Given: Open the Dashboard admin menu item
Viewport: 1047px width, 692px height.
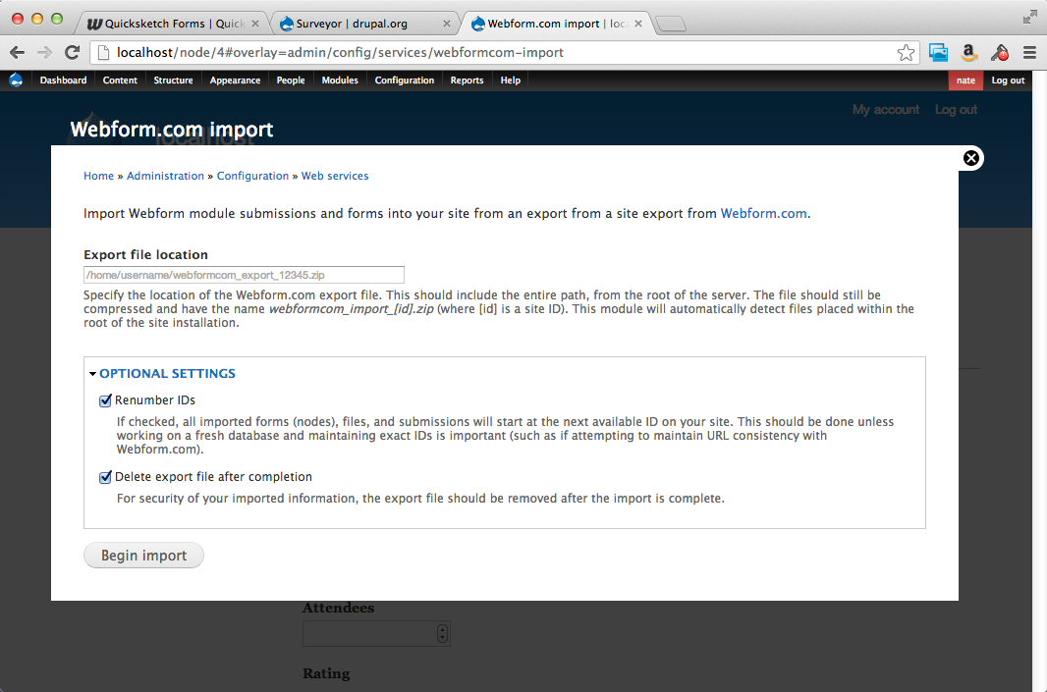Looking at the screenshot, I should click(64, 80).
